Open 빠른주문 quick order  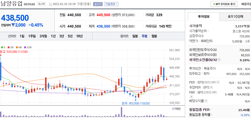(246, 4)
